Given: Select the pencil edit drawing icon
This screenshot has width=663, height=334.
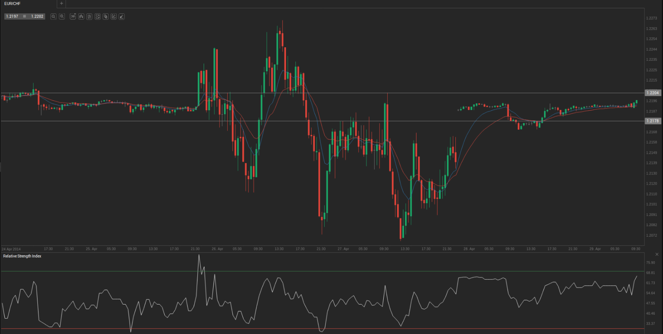Looking at the screenshot, I should click(x=114, y=17).
